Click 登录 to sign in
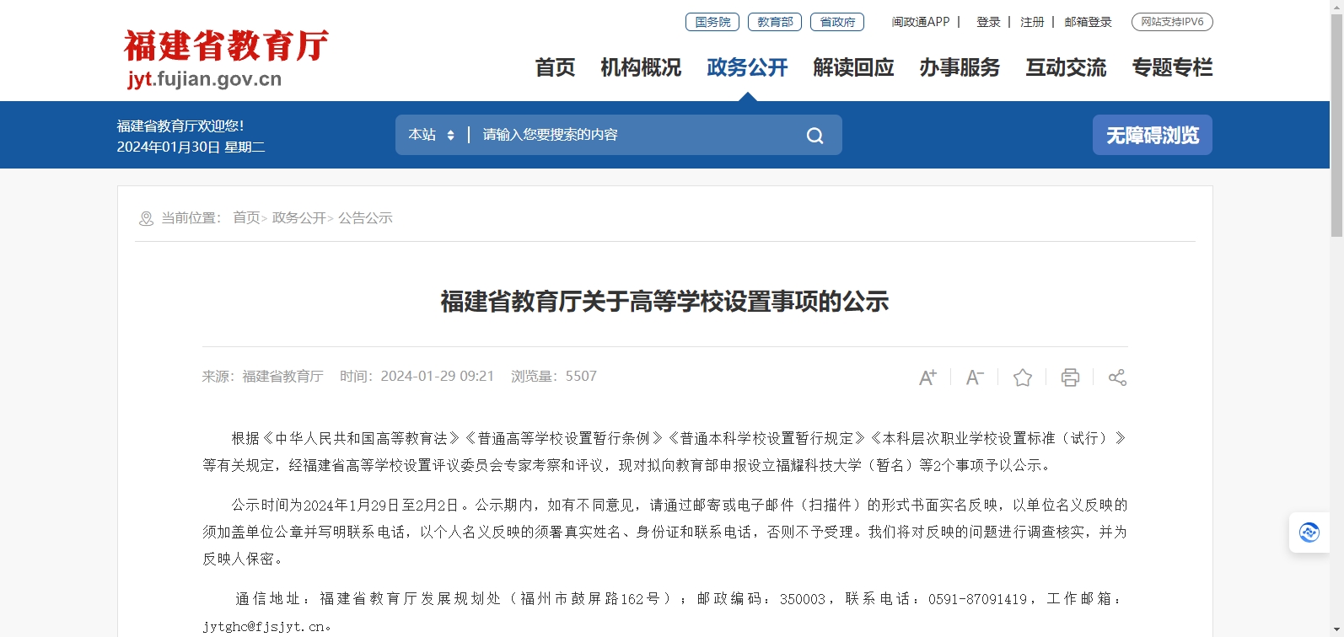The width and height of the screenshot is (1344, 637). pyautogui.click(x=988, y=22)
